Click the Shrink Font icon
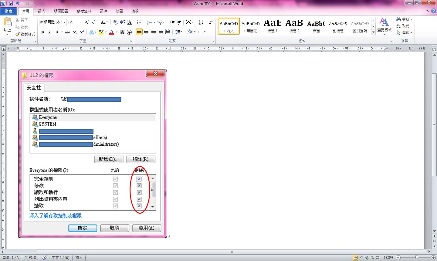 pos(93,22)
